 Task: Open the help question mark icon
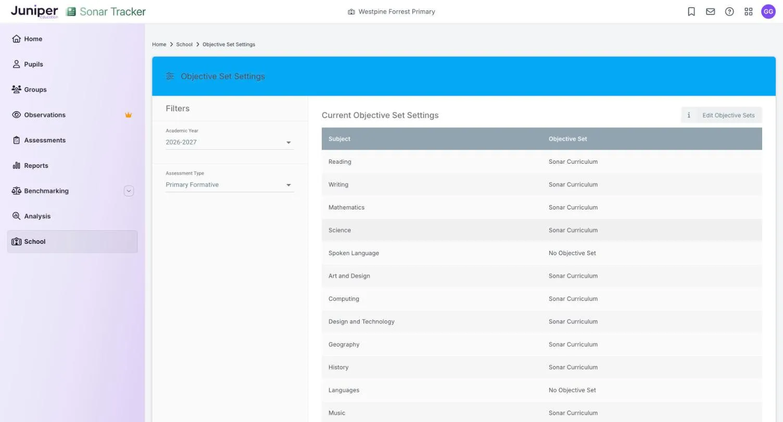click(729, 11)
